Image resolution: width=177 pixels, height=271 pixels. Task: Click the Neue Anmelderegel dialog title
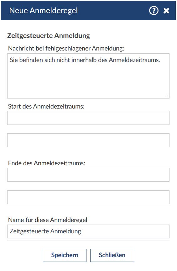pos(43,11)
